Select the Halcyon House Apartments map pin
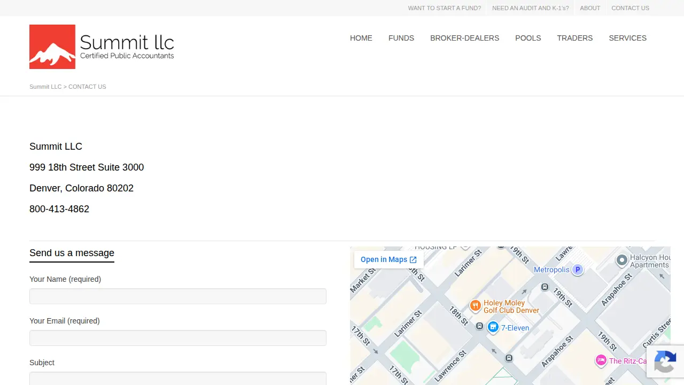The height and width of the screenshot is (385, 684). [621, 260]
